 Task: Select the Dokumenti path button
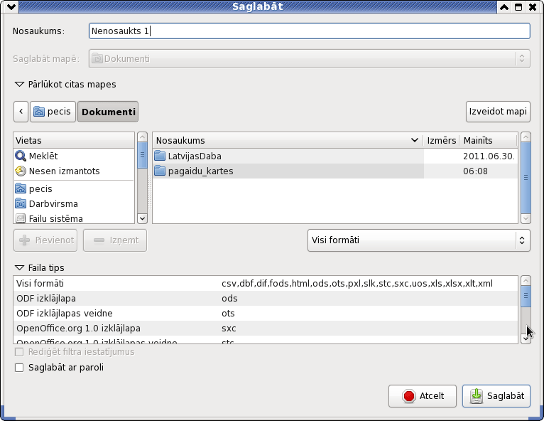point(108,112)
